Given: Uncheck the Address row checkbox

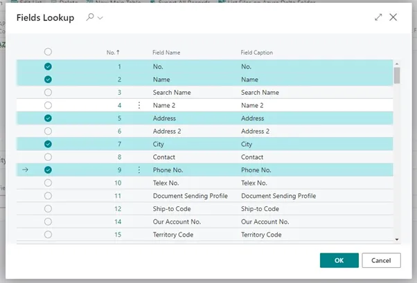Looking at the screenshot, I should click(48, 118).
